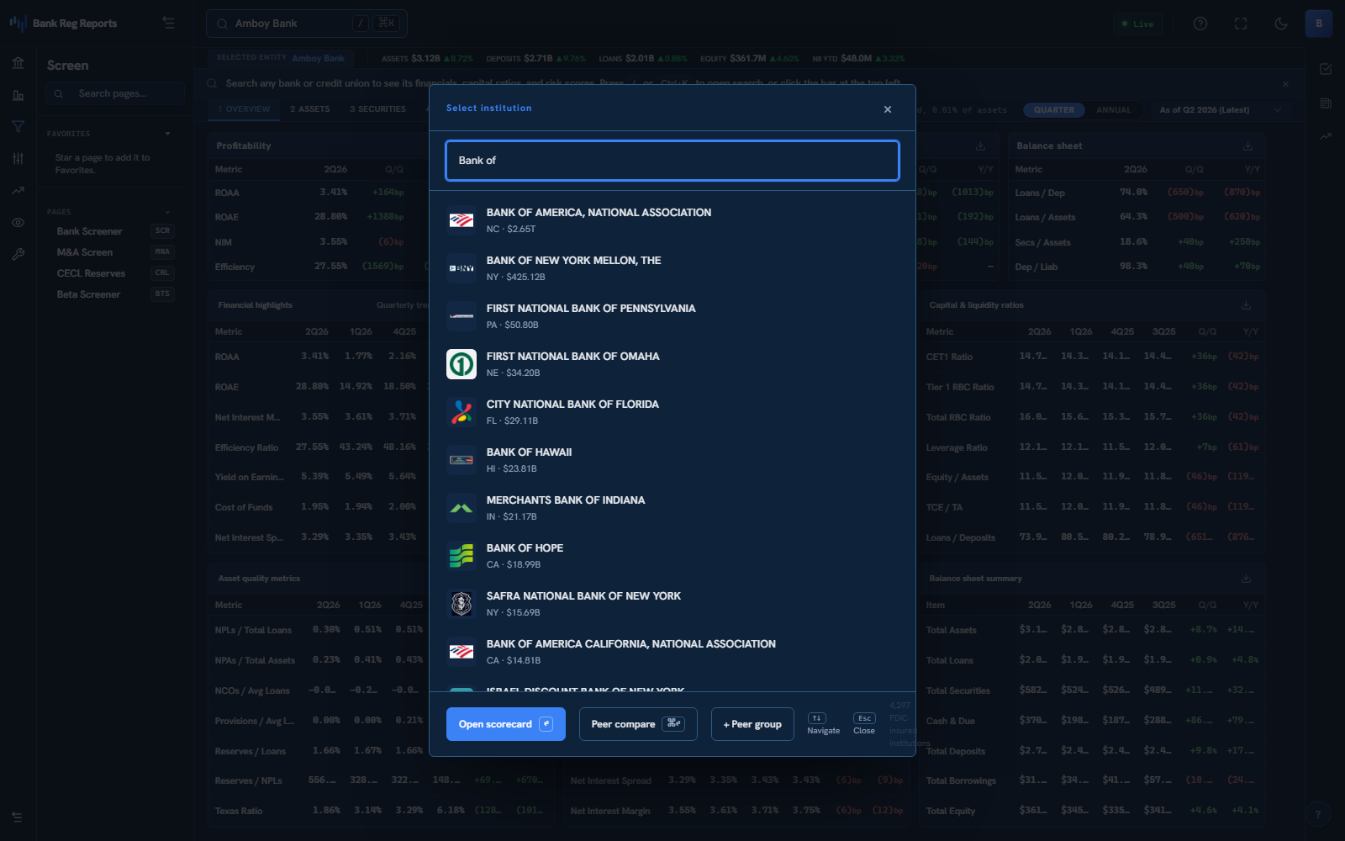Click the Safra National Bank logo

click(x=462, y=604)
